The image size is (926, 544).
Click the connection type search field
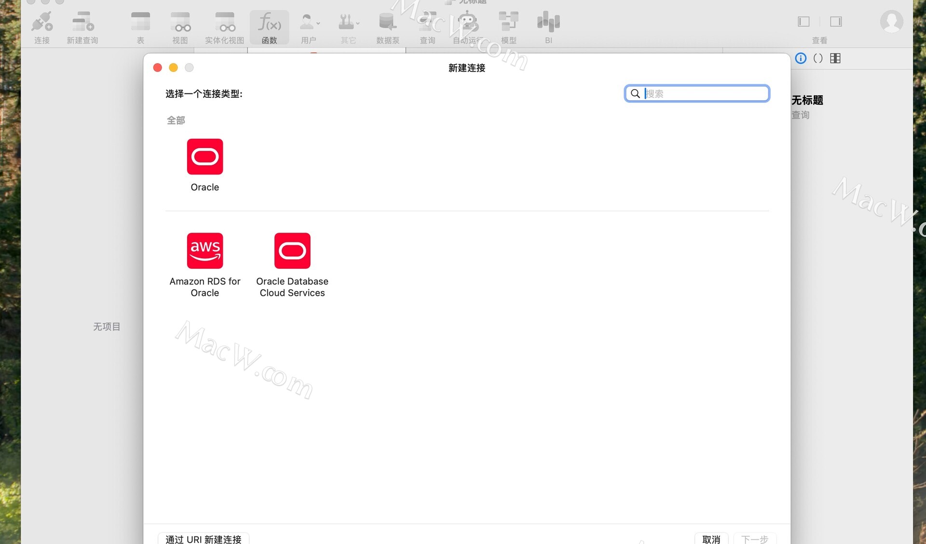point(697,93)
